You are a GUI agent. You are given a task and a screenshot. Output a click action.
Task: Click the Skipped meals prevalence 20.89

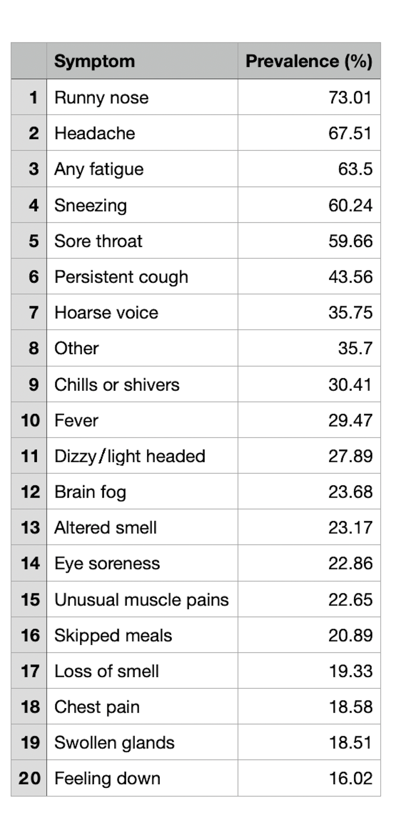click(350, 635)
